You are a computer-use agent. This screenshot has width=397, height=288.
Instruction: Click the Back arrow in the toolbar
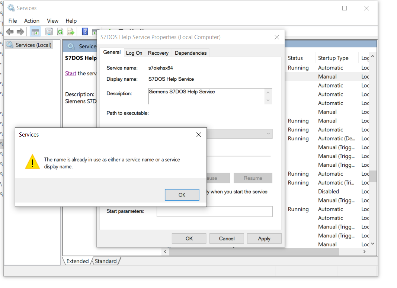pyautogui.click(x=10, y=32)
